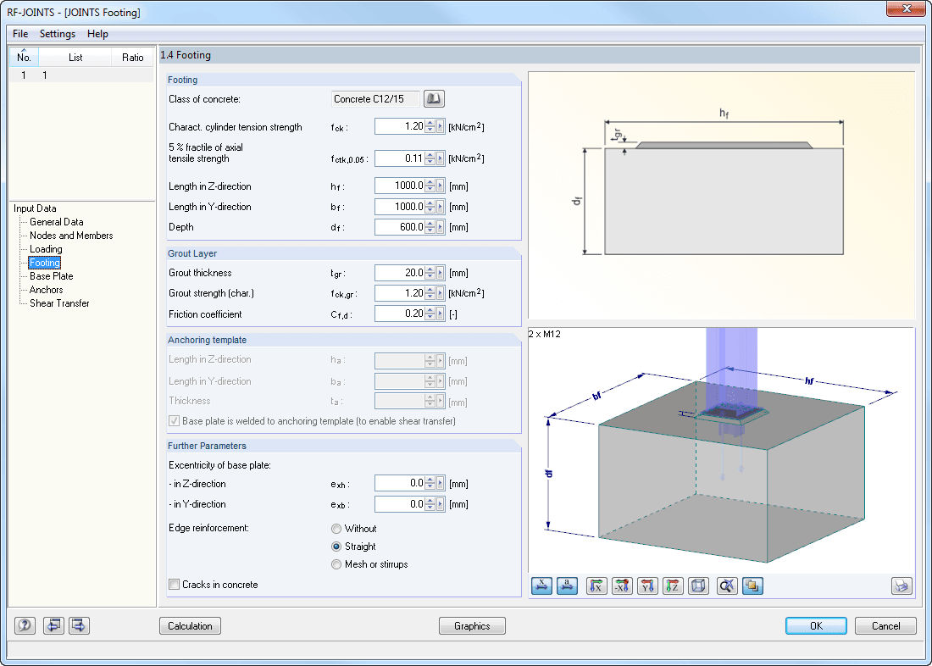Select General Data in input tree

coord(57,222)
